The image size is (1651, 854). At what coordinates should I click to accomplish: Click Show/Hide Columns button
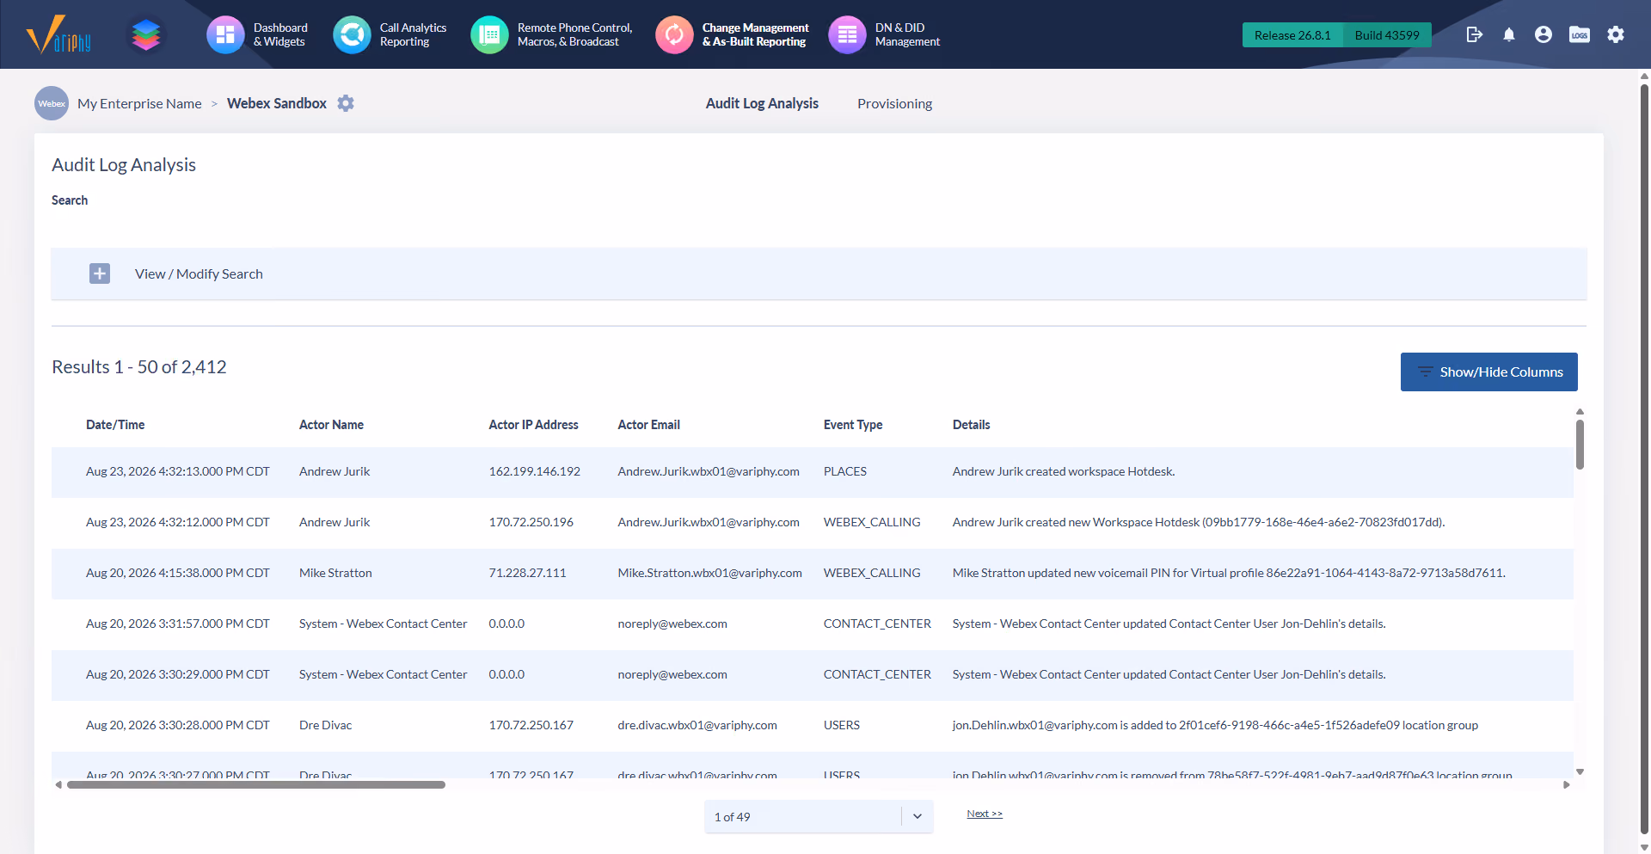[1488, 372]
